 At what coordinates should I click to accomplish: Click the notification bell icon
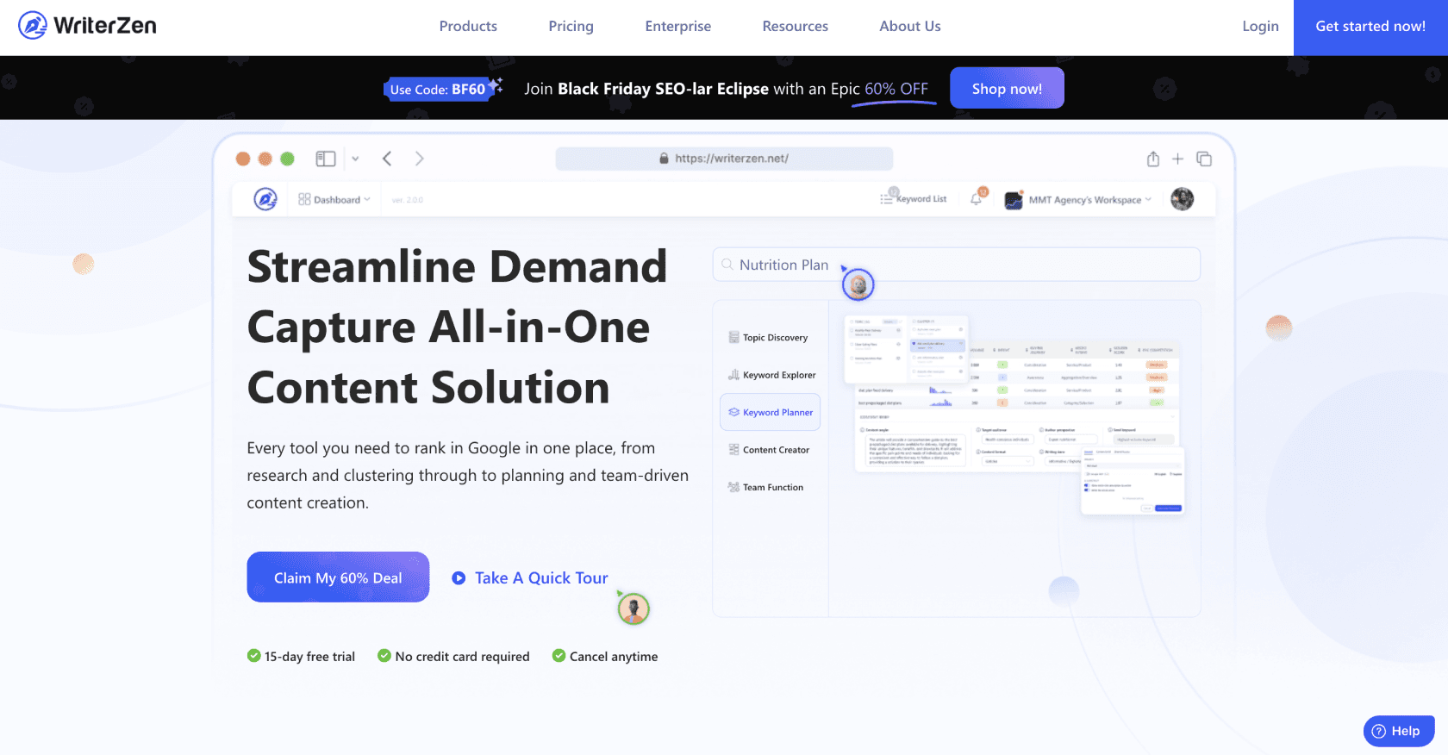977,199
